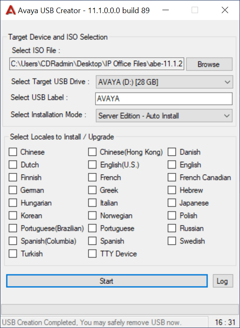
Task: Toggle the English(U.S.) locale checkbox
Action: [92, 165]
